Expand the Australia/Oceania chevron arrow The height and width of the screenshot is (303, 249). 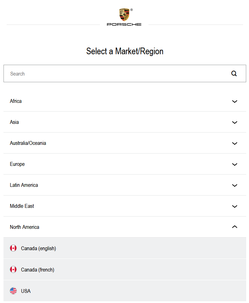[x=235, y=143]
